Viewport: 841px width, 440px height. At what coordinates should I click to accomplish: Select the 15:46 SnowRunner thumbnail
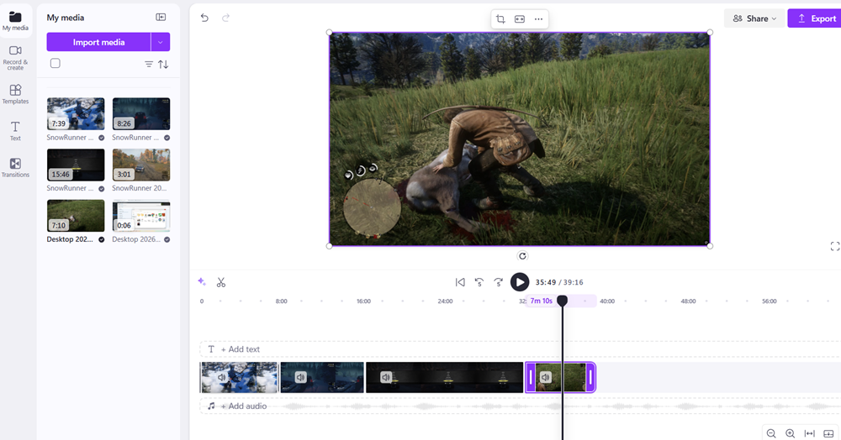point(76,165)
